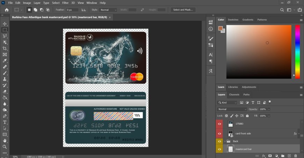Viewport: 304px width, 158px height.
Task: Expand card front side layer effects
Action: [x=299, y=134]
